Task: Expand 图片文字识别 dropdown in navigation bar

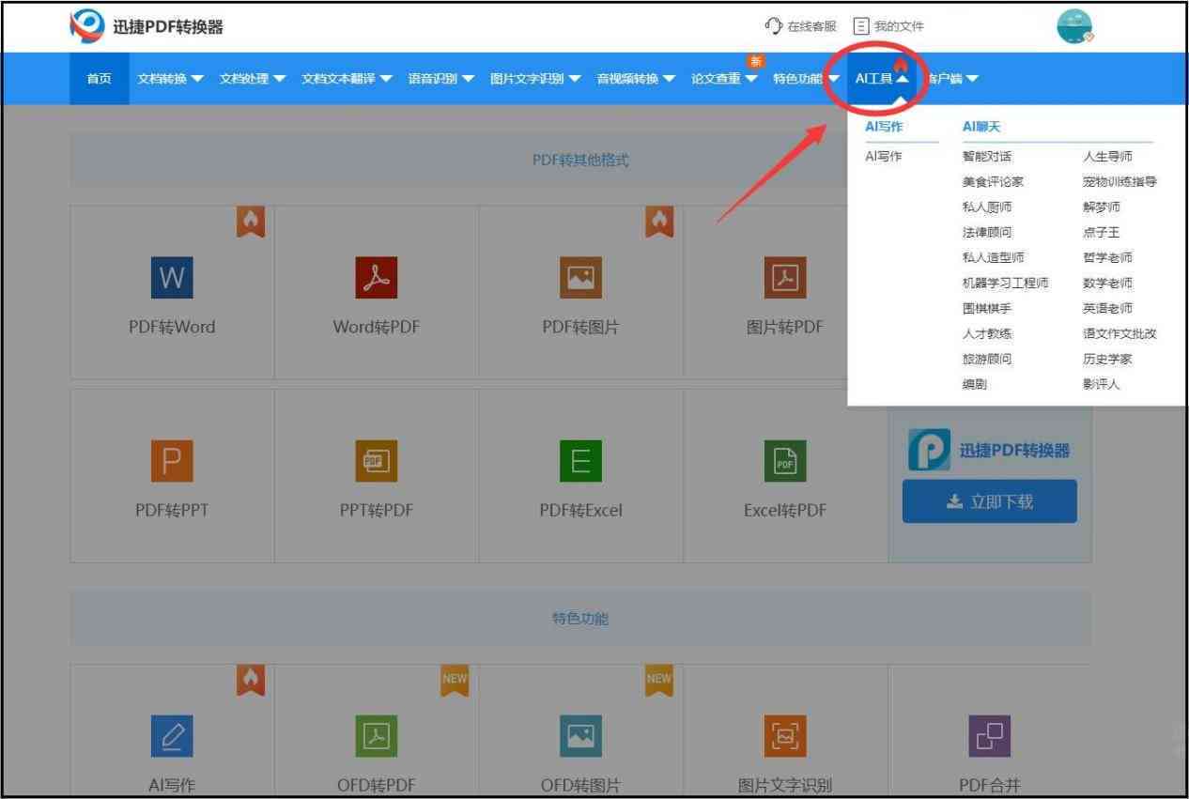Action: (x=536, y=79)
